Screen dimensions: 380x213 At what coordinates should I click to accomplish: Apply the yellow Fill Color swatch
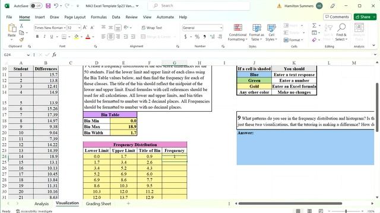(x=77, y=37)
